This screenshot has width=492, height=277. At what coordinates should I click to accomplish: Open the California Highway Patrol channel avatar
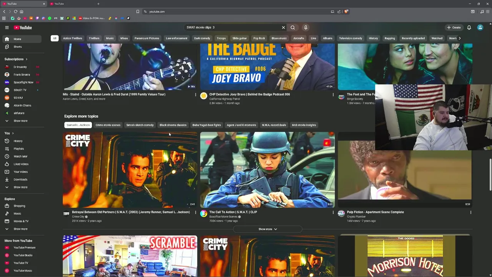[x=203, y=96]
